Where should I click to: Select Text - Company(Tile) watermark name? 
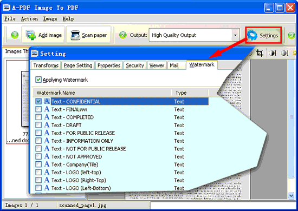click(75, 164)
